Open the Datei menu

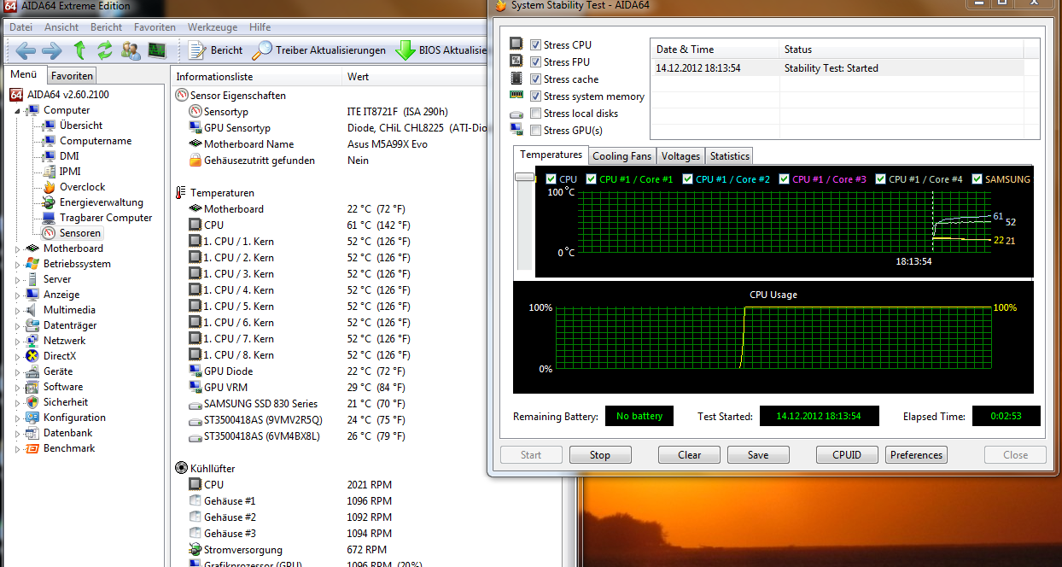pyautogui.click(x=20, y=27)
